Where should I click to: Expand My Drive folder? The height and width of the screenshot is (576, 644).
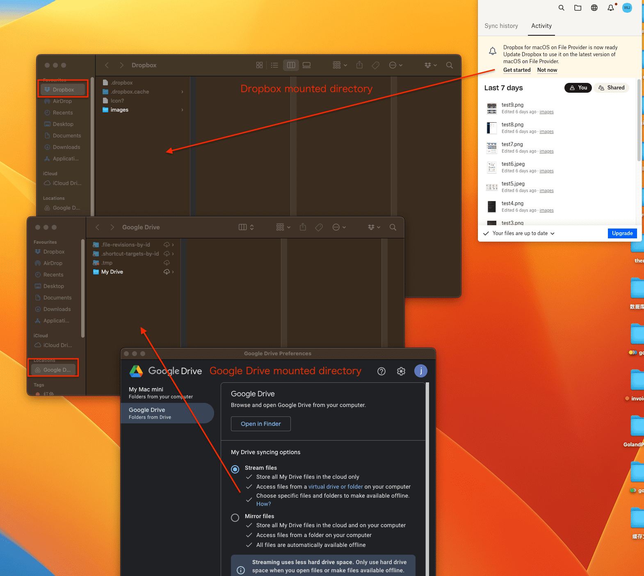pyautogui.click(x=173, y=272)
